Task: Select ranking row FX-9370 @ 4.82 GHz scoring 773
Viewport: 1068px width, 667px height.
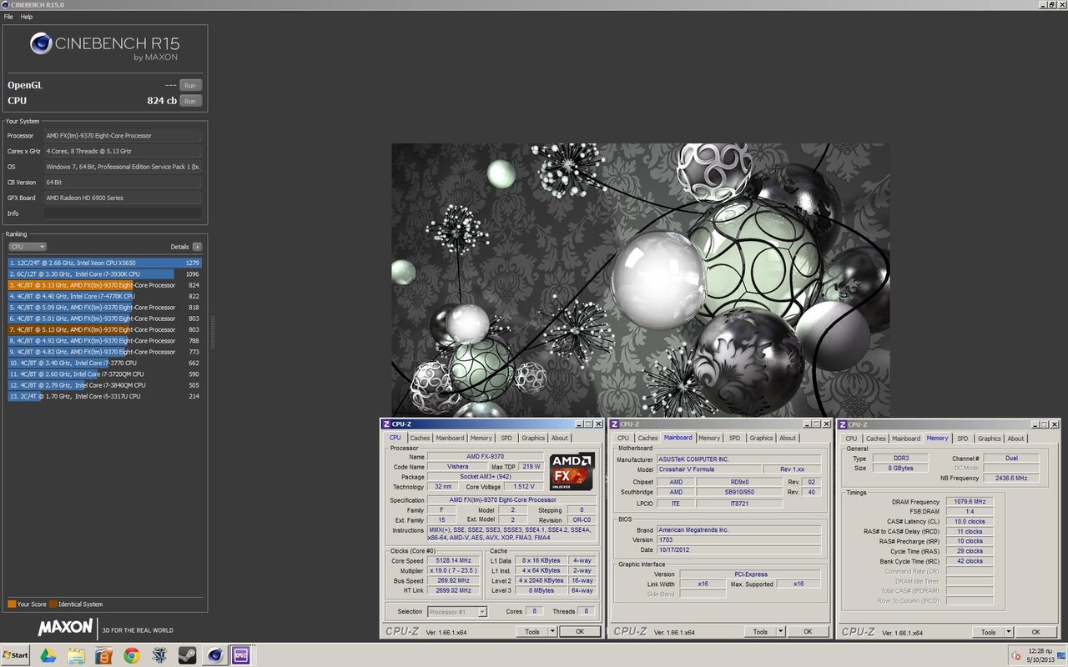Action: [x=105, y=352]
